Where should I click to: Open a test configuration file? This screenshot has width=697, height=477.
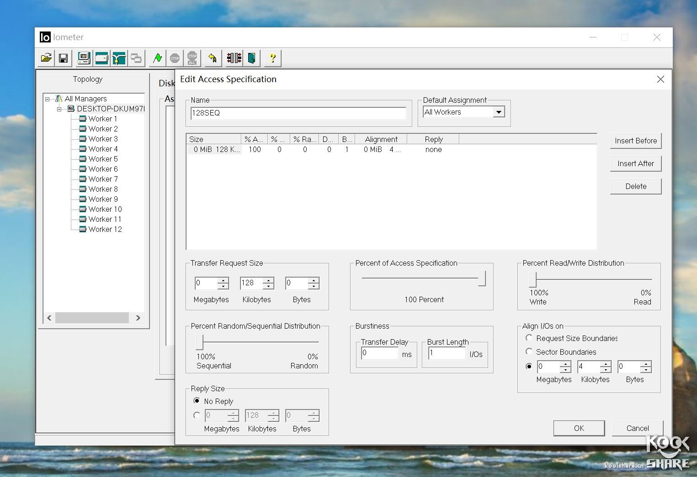pyautogui.click(x=46, y=58)
